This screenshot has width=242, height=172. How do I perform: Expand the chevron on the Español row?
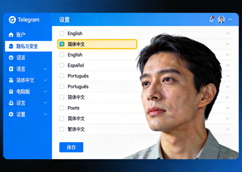(x=227, y=65)
